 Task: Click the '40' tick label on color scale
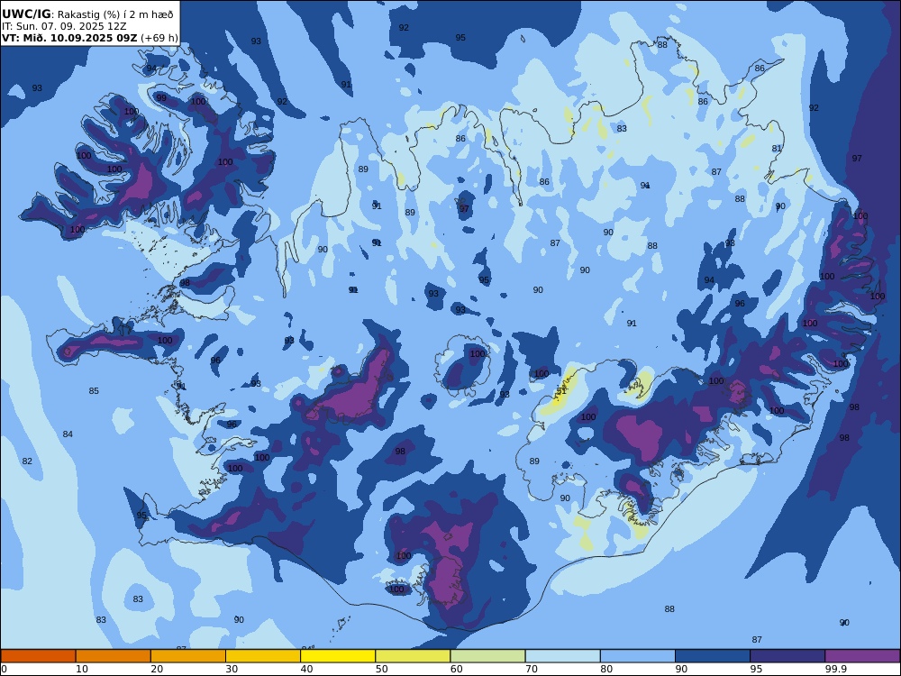point(307,669)
